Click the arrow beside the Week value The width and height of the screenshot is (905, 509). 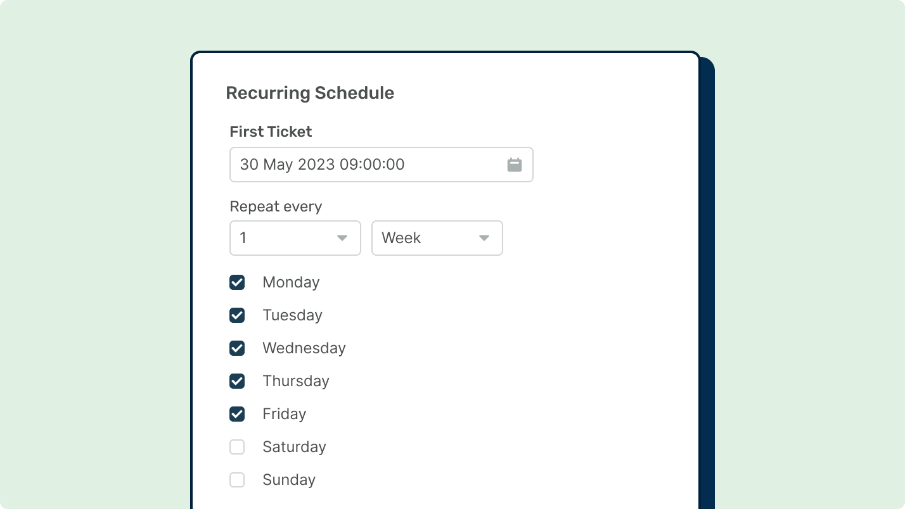484,238
